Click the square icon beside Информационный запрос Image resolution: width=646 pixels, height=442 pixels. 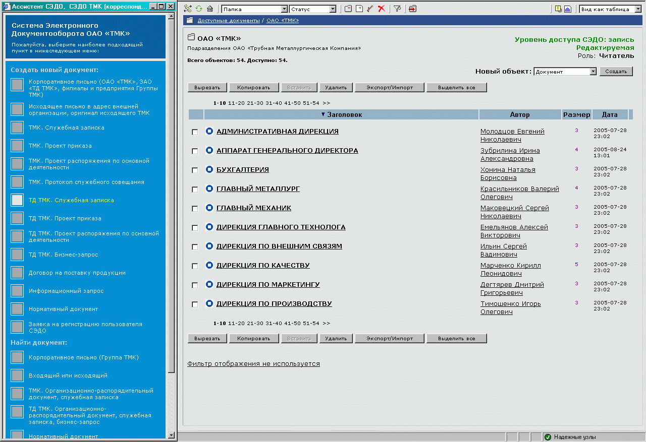point(17,291)
